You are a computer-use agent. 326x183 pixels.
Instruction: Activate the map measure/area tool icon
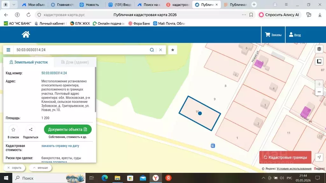[x=319, y=61]
